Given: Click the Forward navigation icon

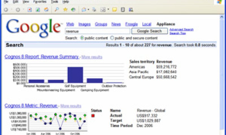Looking at the screenshot, I should pyautogui.click(x=18, y=10).
